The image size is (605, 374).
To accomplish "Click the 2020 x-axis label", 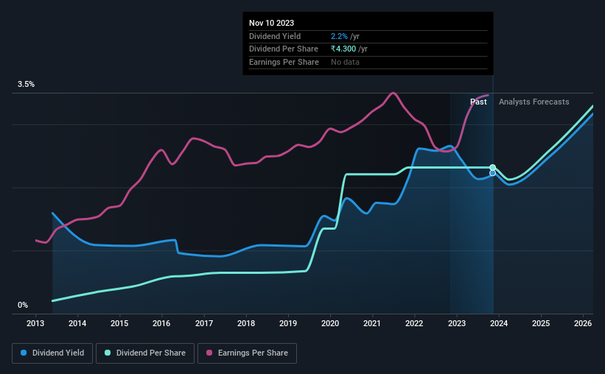I will tap(330, 323).
